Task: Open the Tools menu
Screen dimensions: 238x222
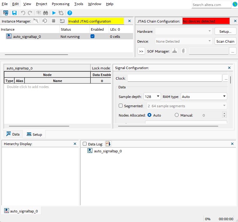Action: (x=79, y=4)
